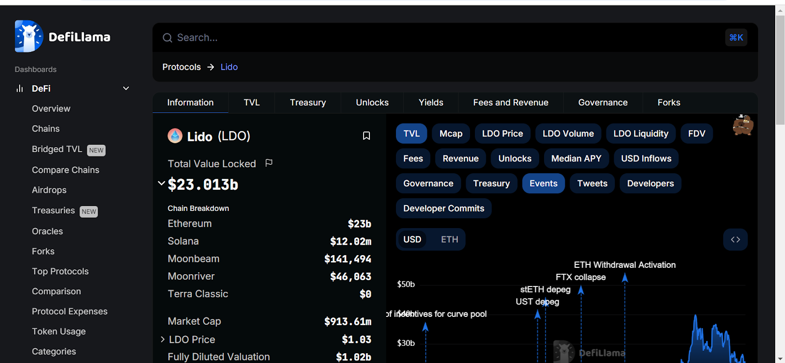This screenshot has height=363, width=785.
Task: Switch to the Fees and Revenue tab
Action: tap(510, 103)
